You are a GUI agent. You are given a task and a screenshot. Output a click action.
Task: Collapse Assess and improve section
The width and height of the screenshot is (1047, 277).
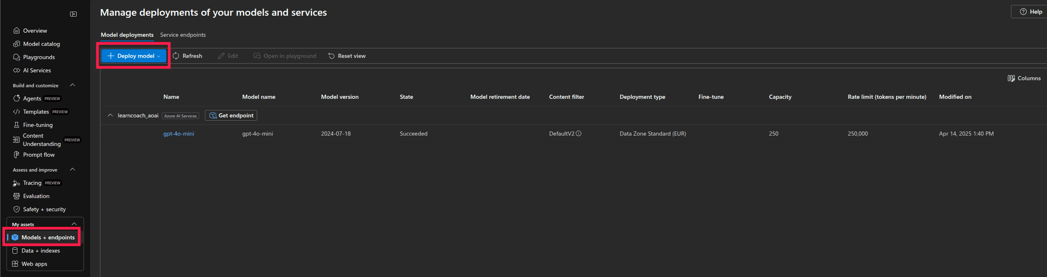pyautogui.click(x=73, y=170)
